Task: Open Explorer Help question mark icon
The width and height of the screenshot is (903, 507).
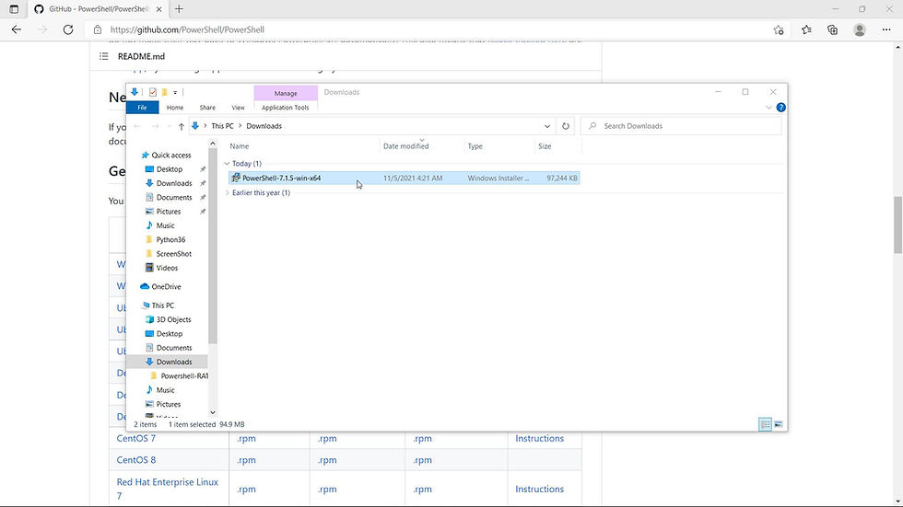Action: 781,108
